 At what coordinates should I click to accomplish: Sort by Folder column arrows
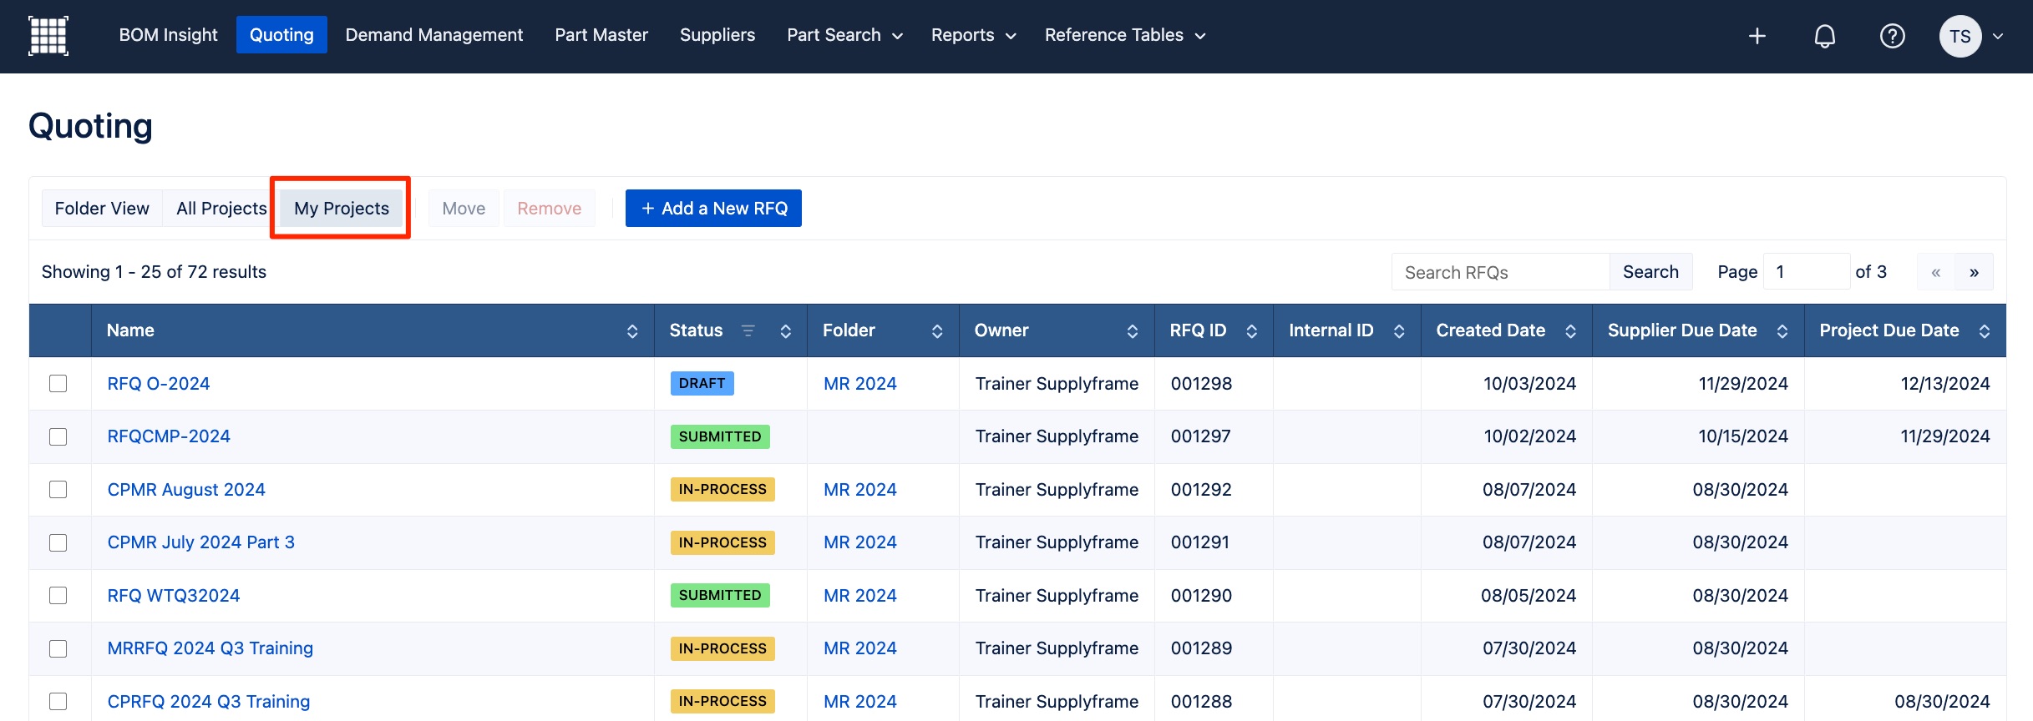(x=937, y=331)
